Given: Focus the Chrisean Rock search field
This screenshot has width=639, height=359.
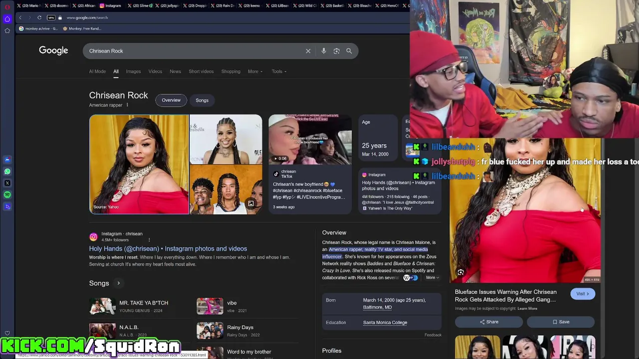Looking at the screenshot, I should tap(195, 51).
